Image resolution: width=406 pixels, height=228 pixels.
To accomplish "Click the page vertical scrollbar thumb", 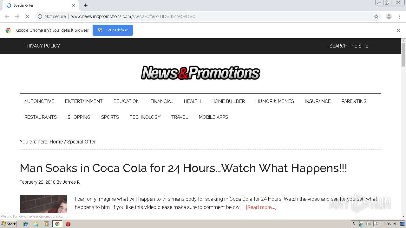I will point(403,54).
